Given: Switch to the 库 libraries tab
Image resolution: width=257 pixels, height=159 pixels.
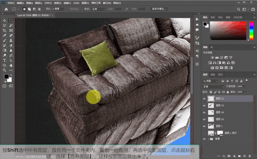Looking at the screenshot, I should 211,47.
